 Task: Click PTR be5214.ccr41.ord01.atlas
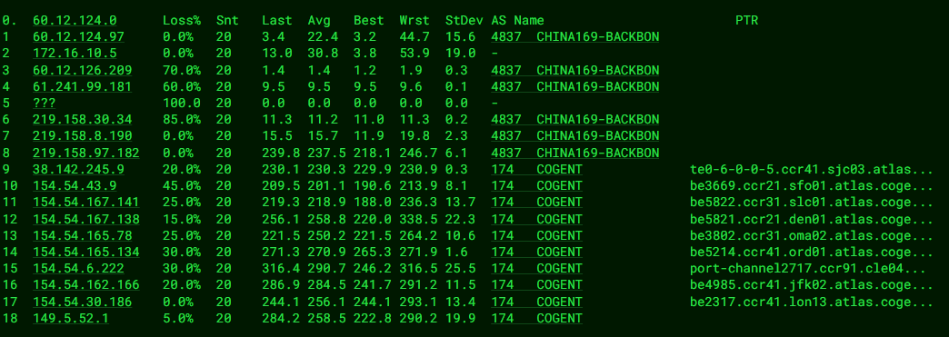click(x=812, y=252)
